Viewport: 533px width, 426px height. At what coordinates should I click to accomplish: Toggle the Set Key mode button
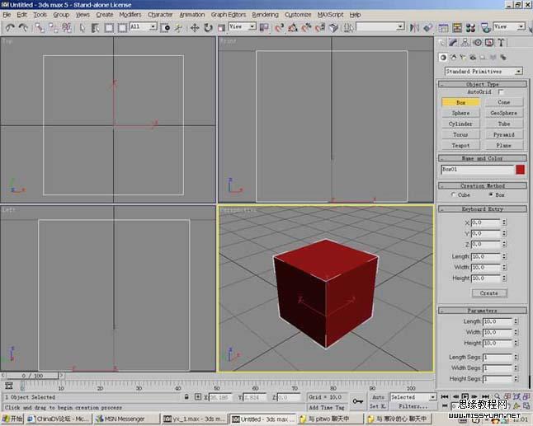pyautogui.click(x=378, y=406)
